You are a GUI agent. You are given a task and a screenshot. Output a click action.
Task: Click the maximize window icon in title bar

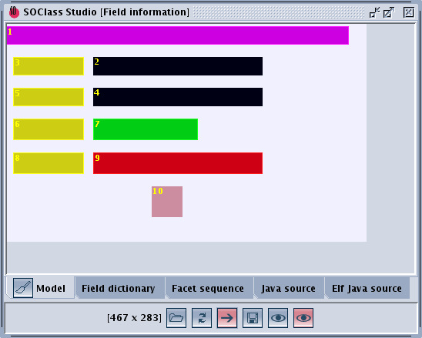(x=389, y=12)
